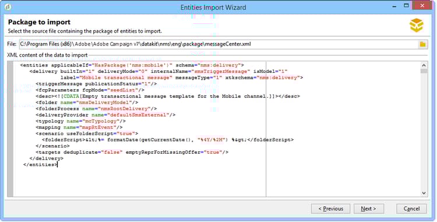
Task: Place cursor on the entities applicableIf line
Action: 132,65
